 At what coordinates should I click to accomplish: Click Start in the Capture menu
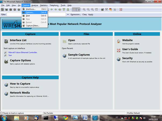coord(28,16)
